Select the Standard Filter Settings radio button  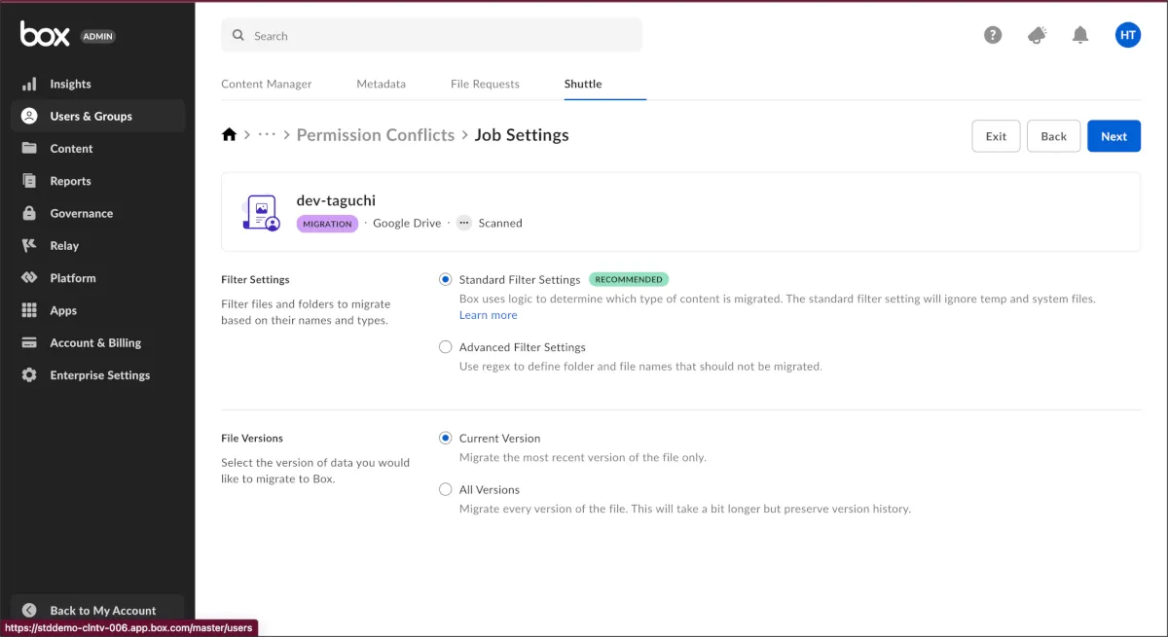click(446, 280)
